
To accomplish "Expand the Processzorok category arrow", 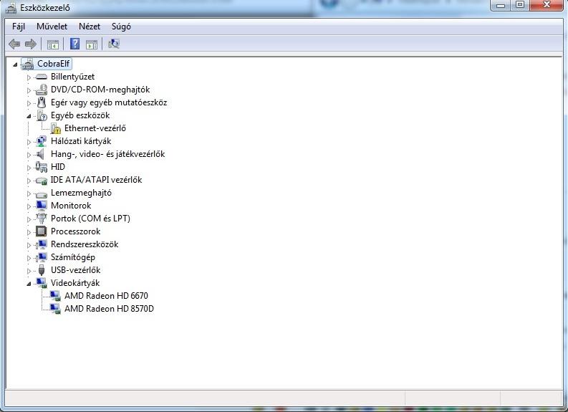I will click(29, 232).
